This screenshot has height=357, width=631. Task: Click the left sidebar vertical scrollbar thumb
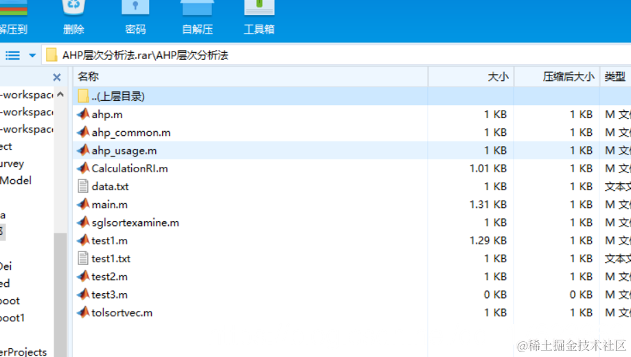point(60,295)
